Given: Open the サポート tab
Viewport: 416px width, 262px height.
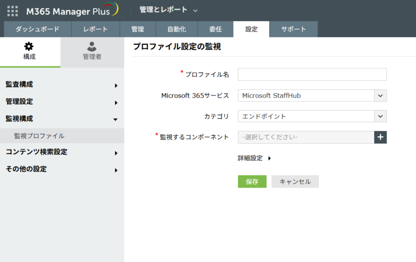Looking at the screenshot, I should click(x=293, y=29).
